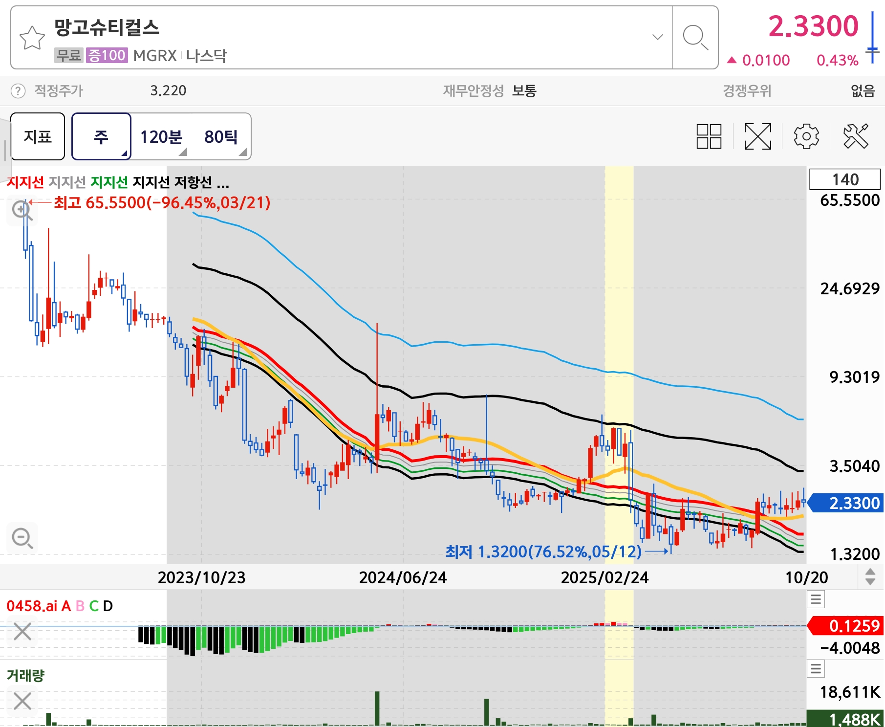Open the 120분 dropdown triangle
Viewport: 885px width, 727px height.
click(183, 152)
